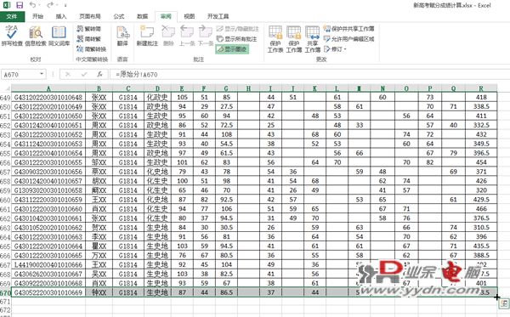Click cell G43052220030101​0669
The width and height of the screenshot is (510, 317).
pos(48,292)
